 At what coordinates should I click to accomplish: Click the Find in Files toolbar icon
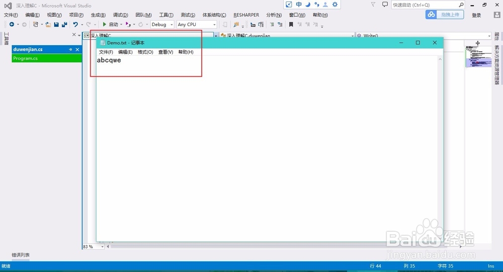[236, 24]
